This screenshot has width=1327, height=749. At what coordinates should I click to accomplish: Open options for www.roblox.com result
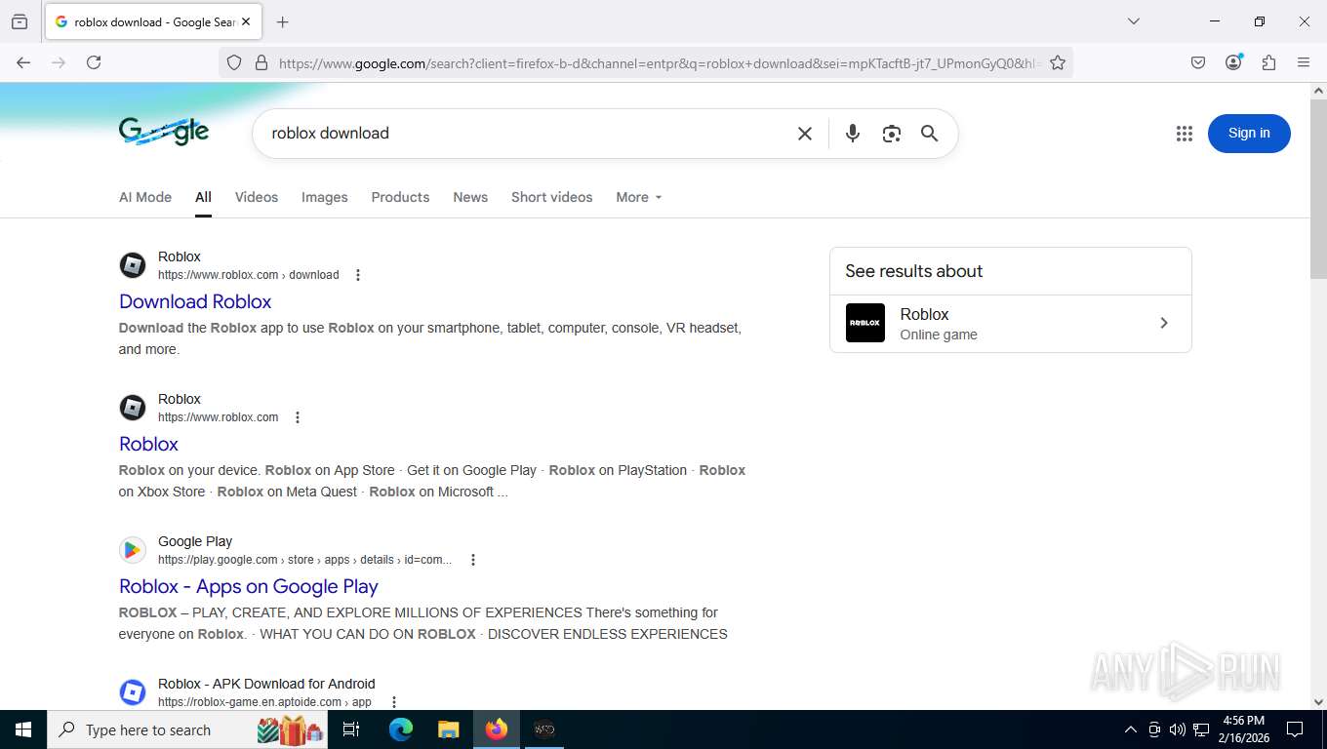pyautogui.click(x=298, y=417)
